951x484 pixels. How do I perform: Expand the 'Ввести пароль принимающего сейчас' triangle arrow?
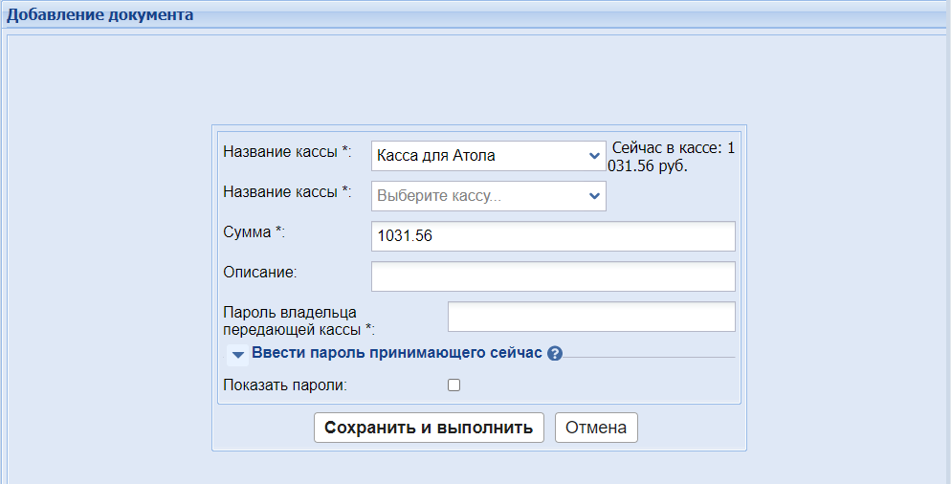coord(238,355)
